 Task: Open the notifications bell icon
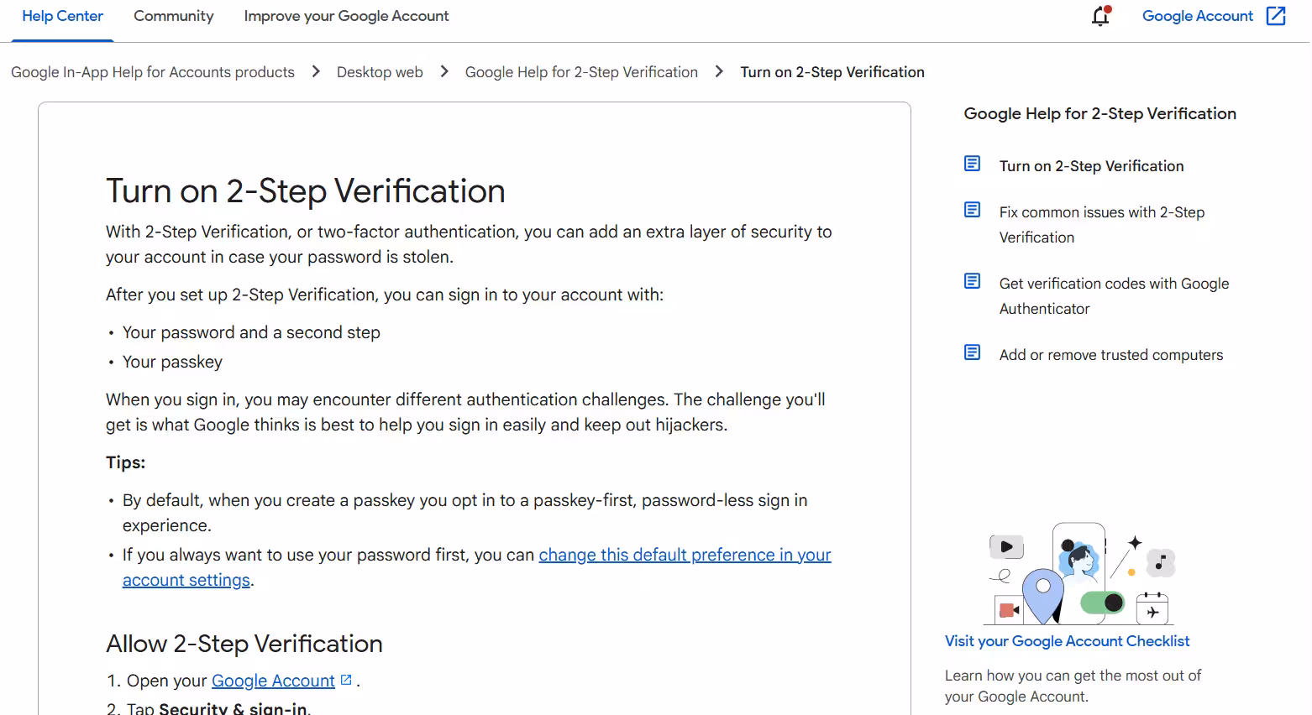pyautogui.click(x=1100, y=16)
